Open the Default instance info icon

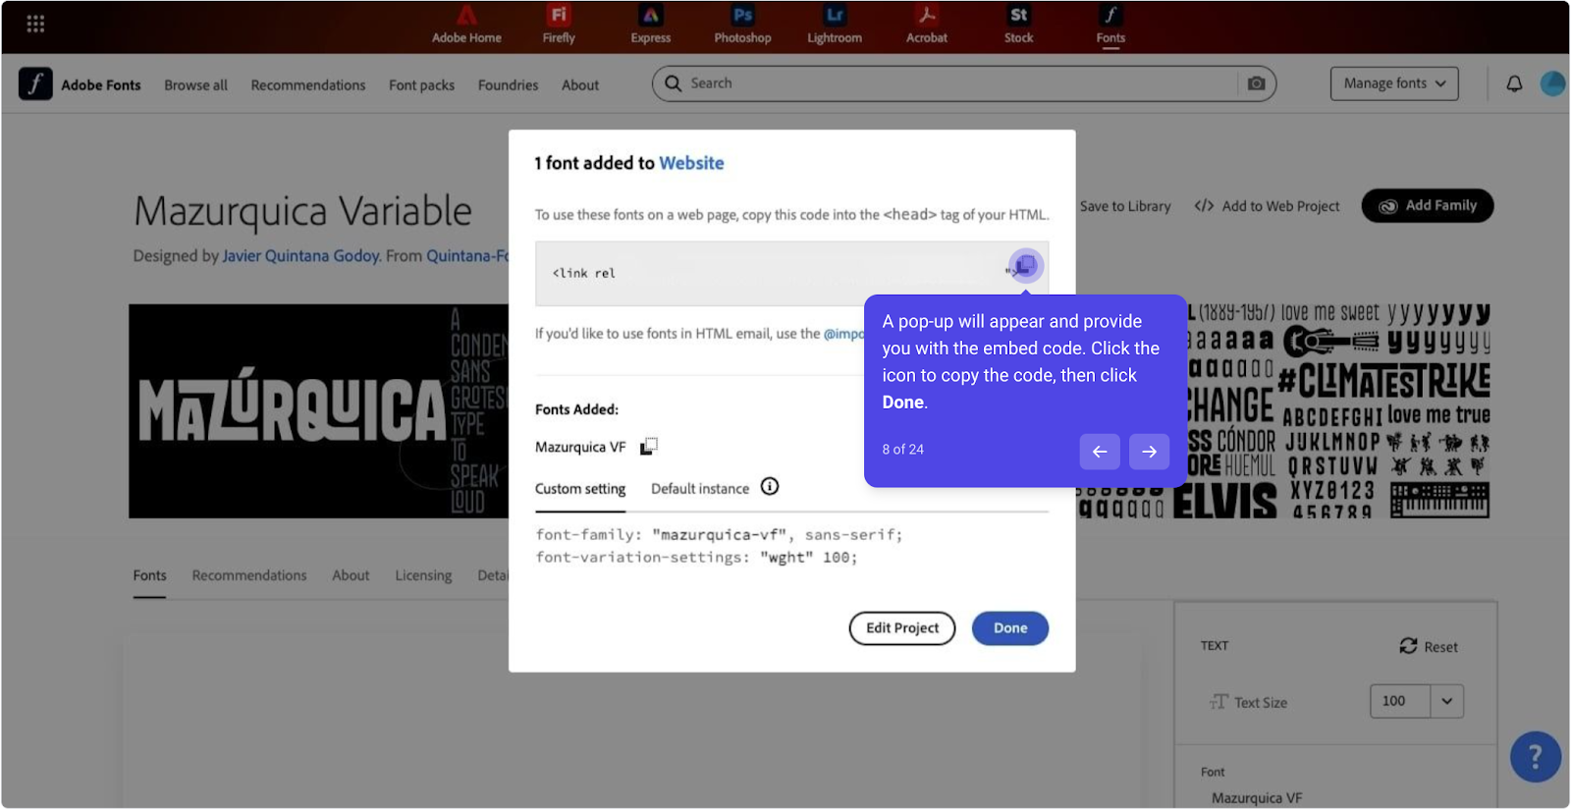tap(770, 487)
